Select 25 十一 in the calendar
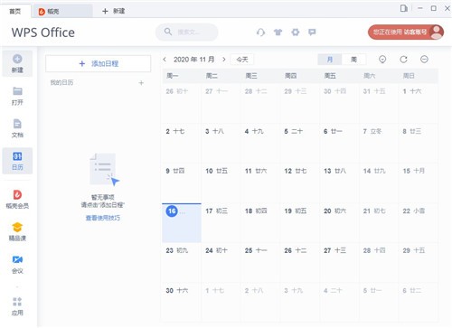 click(x=260, y=263)
